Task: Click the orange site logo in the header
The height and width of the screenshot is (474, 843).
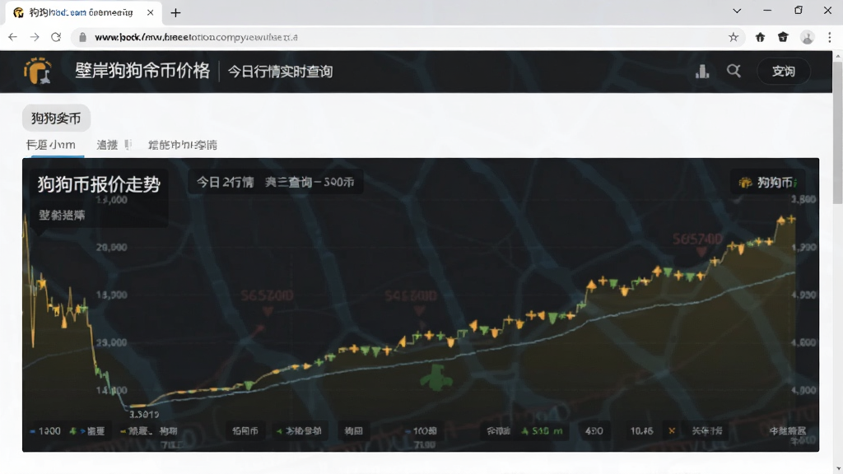Action: point(37,71)
